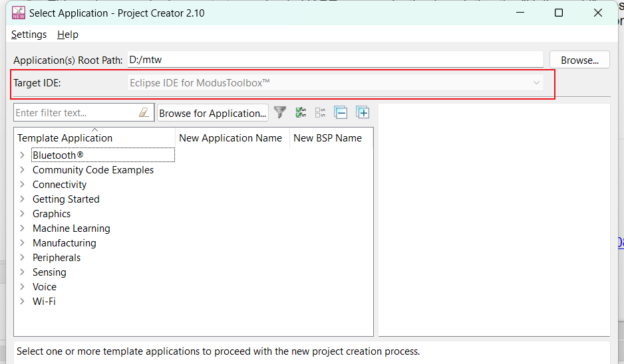The image size is (624, 364).
Task: Expand the Getting Started category
Action: click(x=23, y=199)
